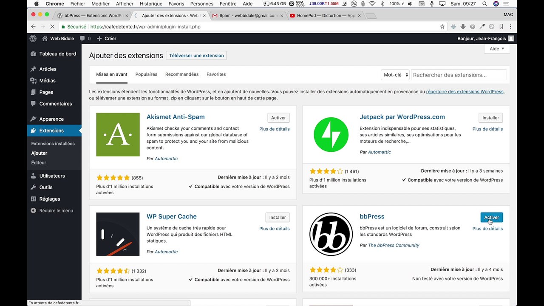Open the Fenêtre menu in menu bar

click(228, 4)
